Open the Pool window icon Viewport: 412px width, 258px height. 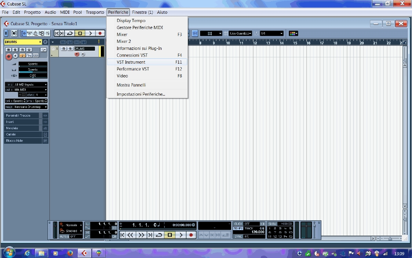click(x=42, y=33)
